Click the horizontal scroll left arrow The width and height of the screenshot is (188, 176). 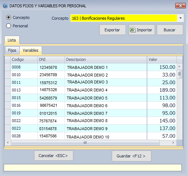tap(8, 142)
